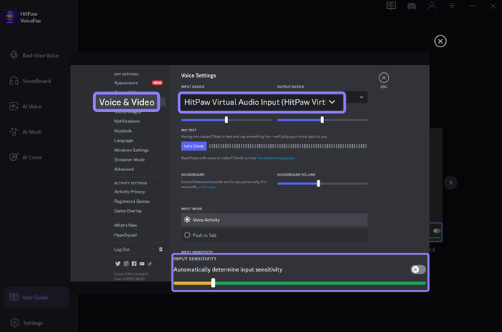
Task: Open Soundboard headphones icon
Action: (14, 81)
